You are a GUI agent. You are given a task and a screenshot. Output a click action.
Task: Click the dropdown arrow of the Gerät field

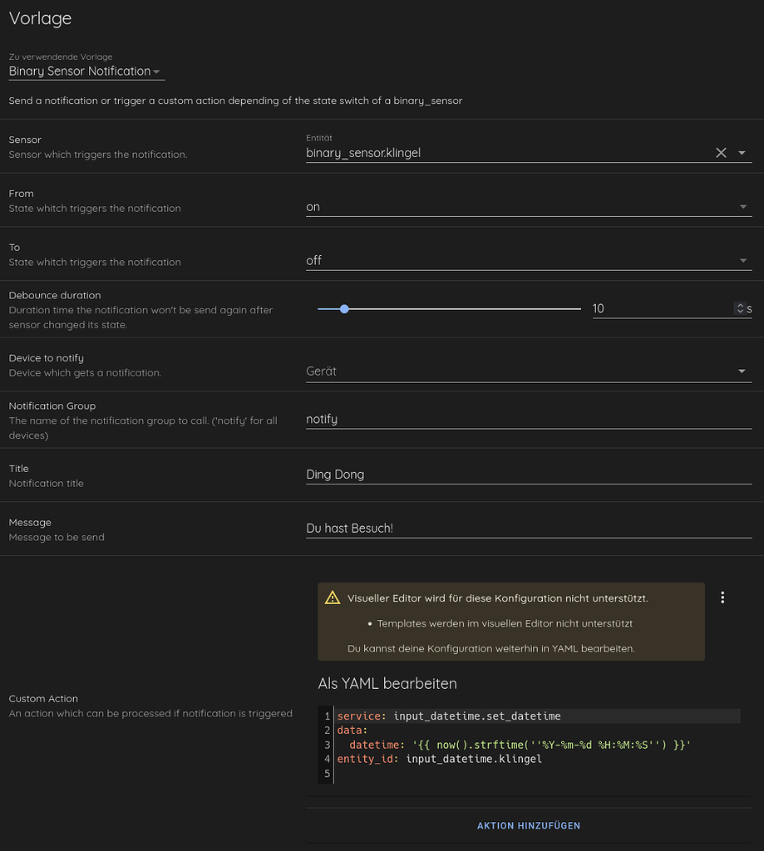coord(742,371)
